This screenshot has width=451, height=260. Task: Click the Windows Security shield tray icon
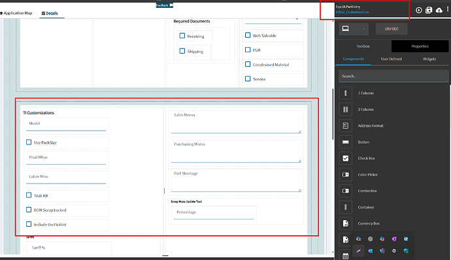pyautogui.click(x=406, y=251)
